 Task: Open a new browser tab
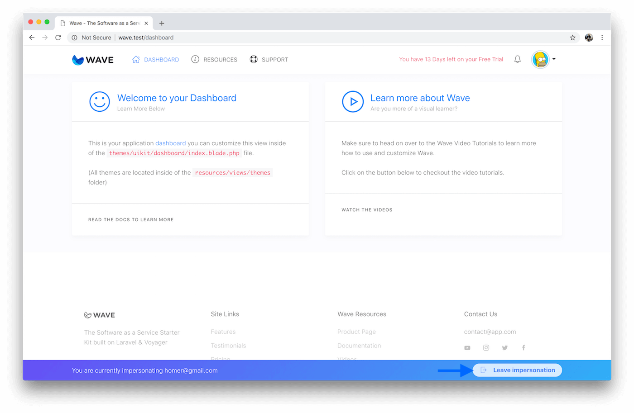[x=162, y=23]
